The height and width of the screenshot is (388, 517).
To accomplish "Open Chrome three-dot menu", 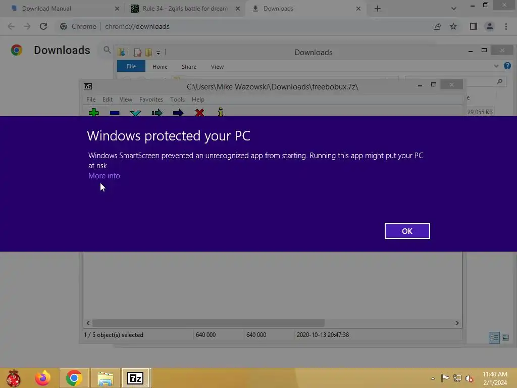I will coord(506,26).
